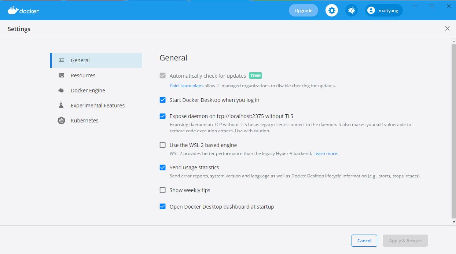Image resolution: width=456 pixels, height=254 pixels.
Task: Go to Docker Engine settings
Action: pos(96,91)
